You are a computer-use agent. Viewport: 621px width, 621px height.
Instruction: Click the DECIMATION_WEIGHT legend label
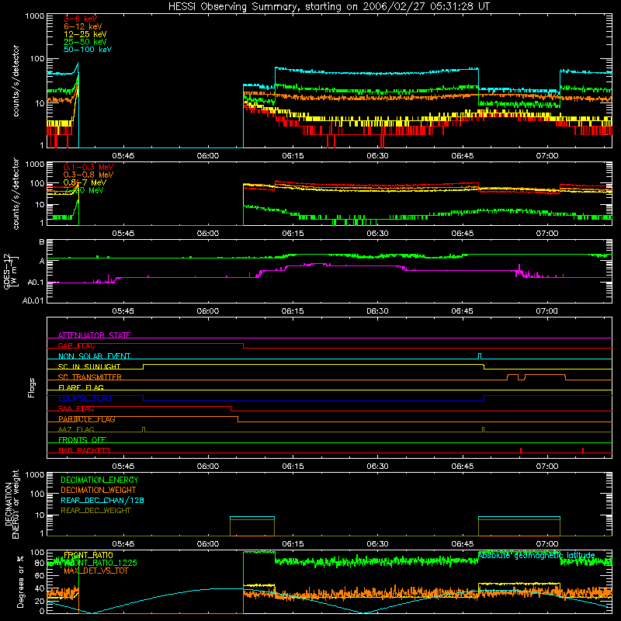pyautogui.click(x=99, y=490)
